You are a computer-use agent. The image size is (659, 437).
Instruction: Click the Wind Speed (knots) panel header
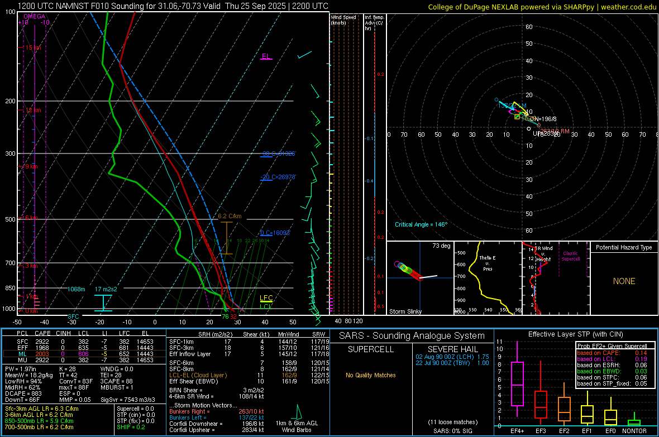pos(343,20)
